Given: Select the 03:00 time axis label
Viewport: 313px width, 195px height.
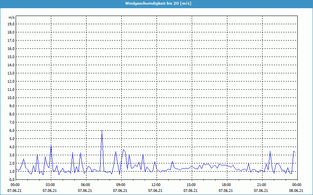Looking at the screenshot, I should click(50, 184).
